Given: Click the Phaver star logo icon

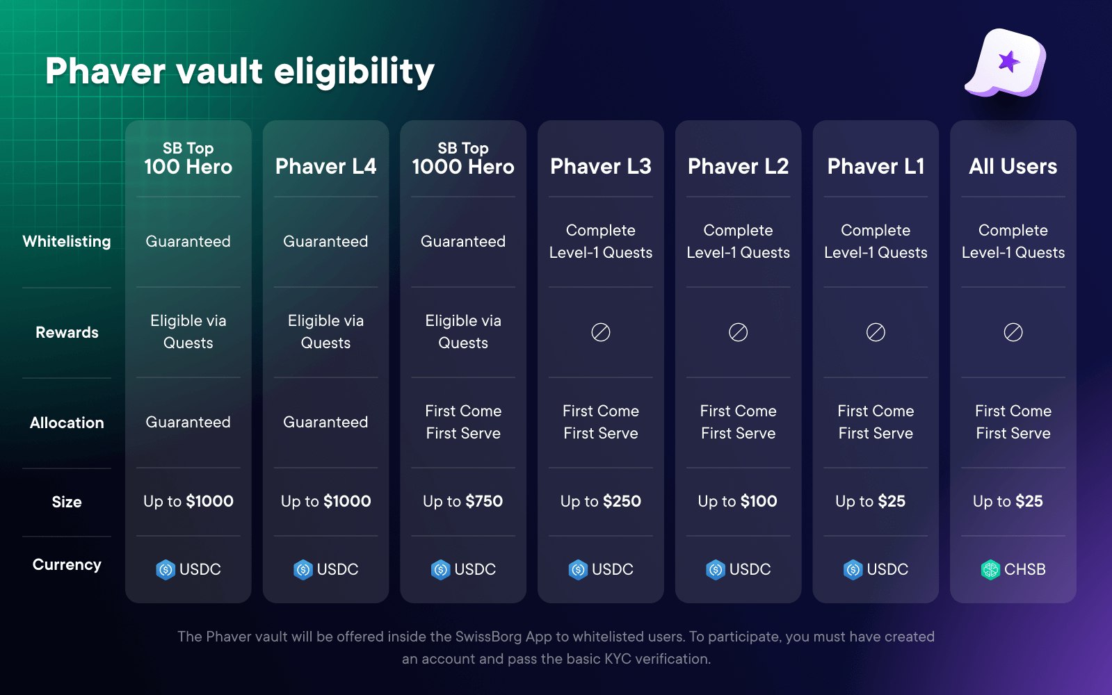Looking at the screenshot, I should pos(1006,63).
